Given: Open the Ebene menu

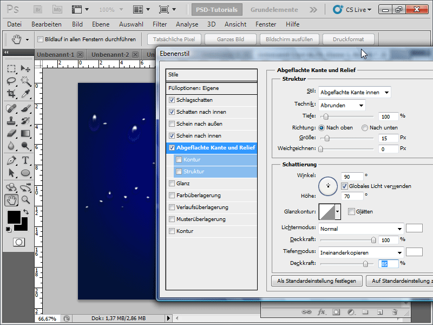Looking at the screenshot, I should tap(101, 24).
